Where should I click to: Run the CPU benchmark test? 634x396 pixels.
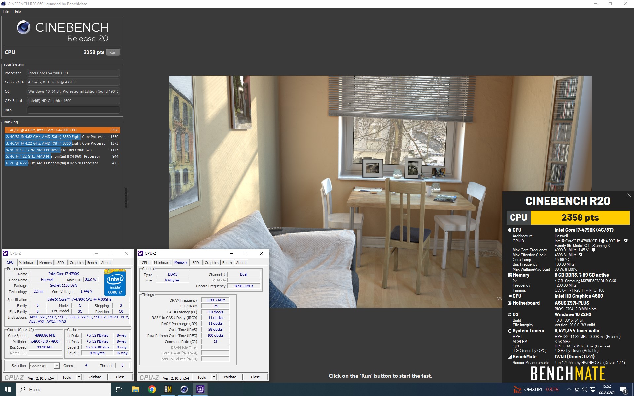(113, 52)
